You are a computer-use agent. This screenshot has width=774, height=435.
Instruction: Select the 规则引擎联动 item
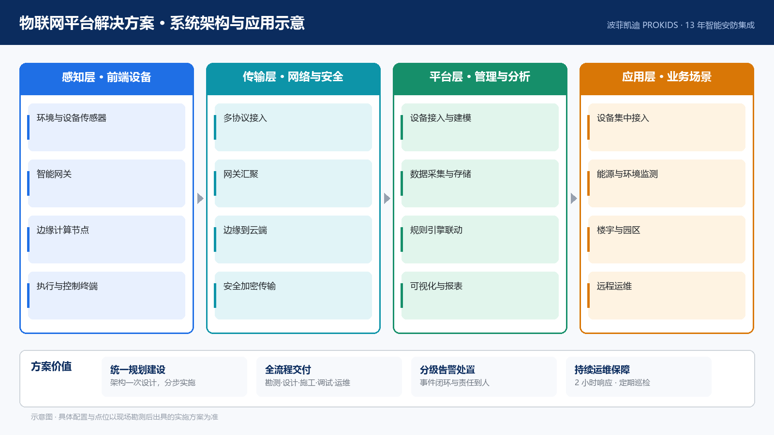tap(480, 239)
